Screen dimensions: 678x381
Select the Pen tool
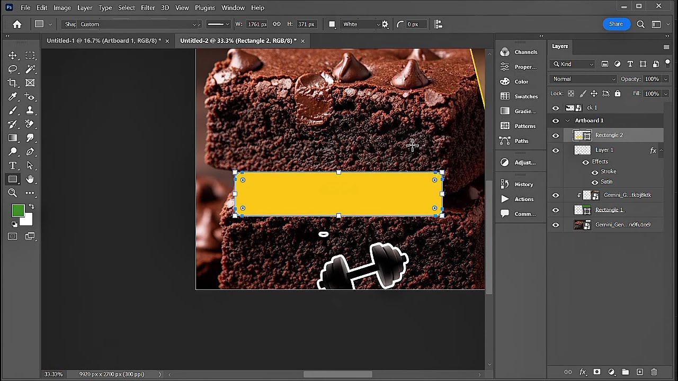[30, 152]
